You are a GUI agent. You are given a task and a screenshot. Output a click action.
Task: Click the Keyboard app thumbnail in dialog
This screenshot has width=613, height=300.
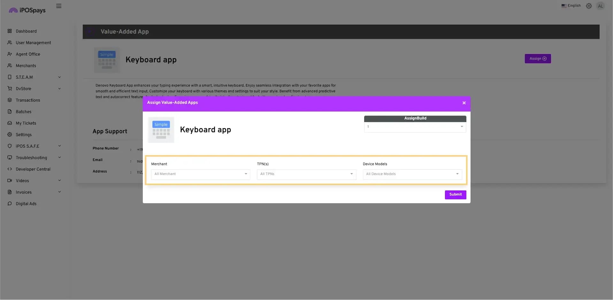pos(161,130)
